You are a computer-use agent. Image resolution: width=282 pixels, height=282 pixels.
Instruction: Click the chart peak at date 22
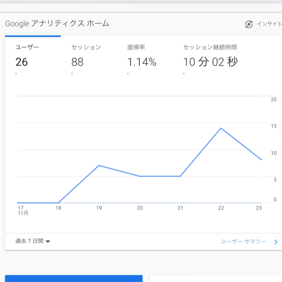tap(221, 128)
